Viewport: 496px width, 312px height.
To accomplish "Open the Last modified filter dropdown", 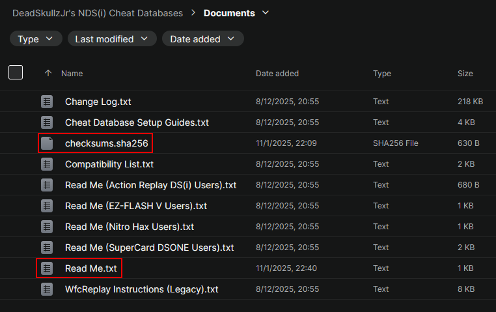I will pos(112,39).
